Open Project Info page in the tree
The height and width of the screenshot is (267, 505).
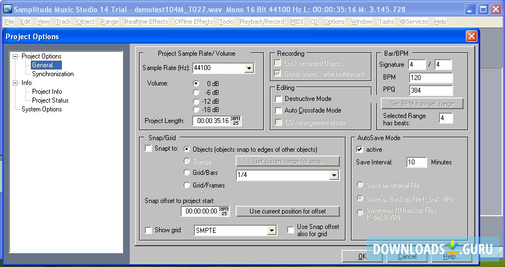click(47, 92)
